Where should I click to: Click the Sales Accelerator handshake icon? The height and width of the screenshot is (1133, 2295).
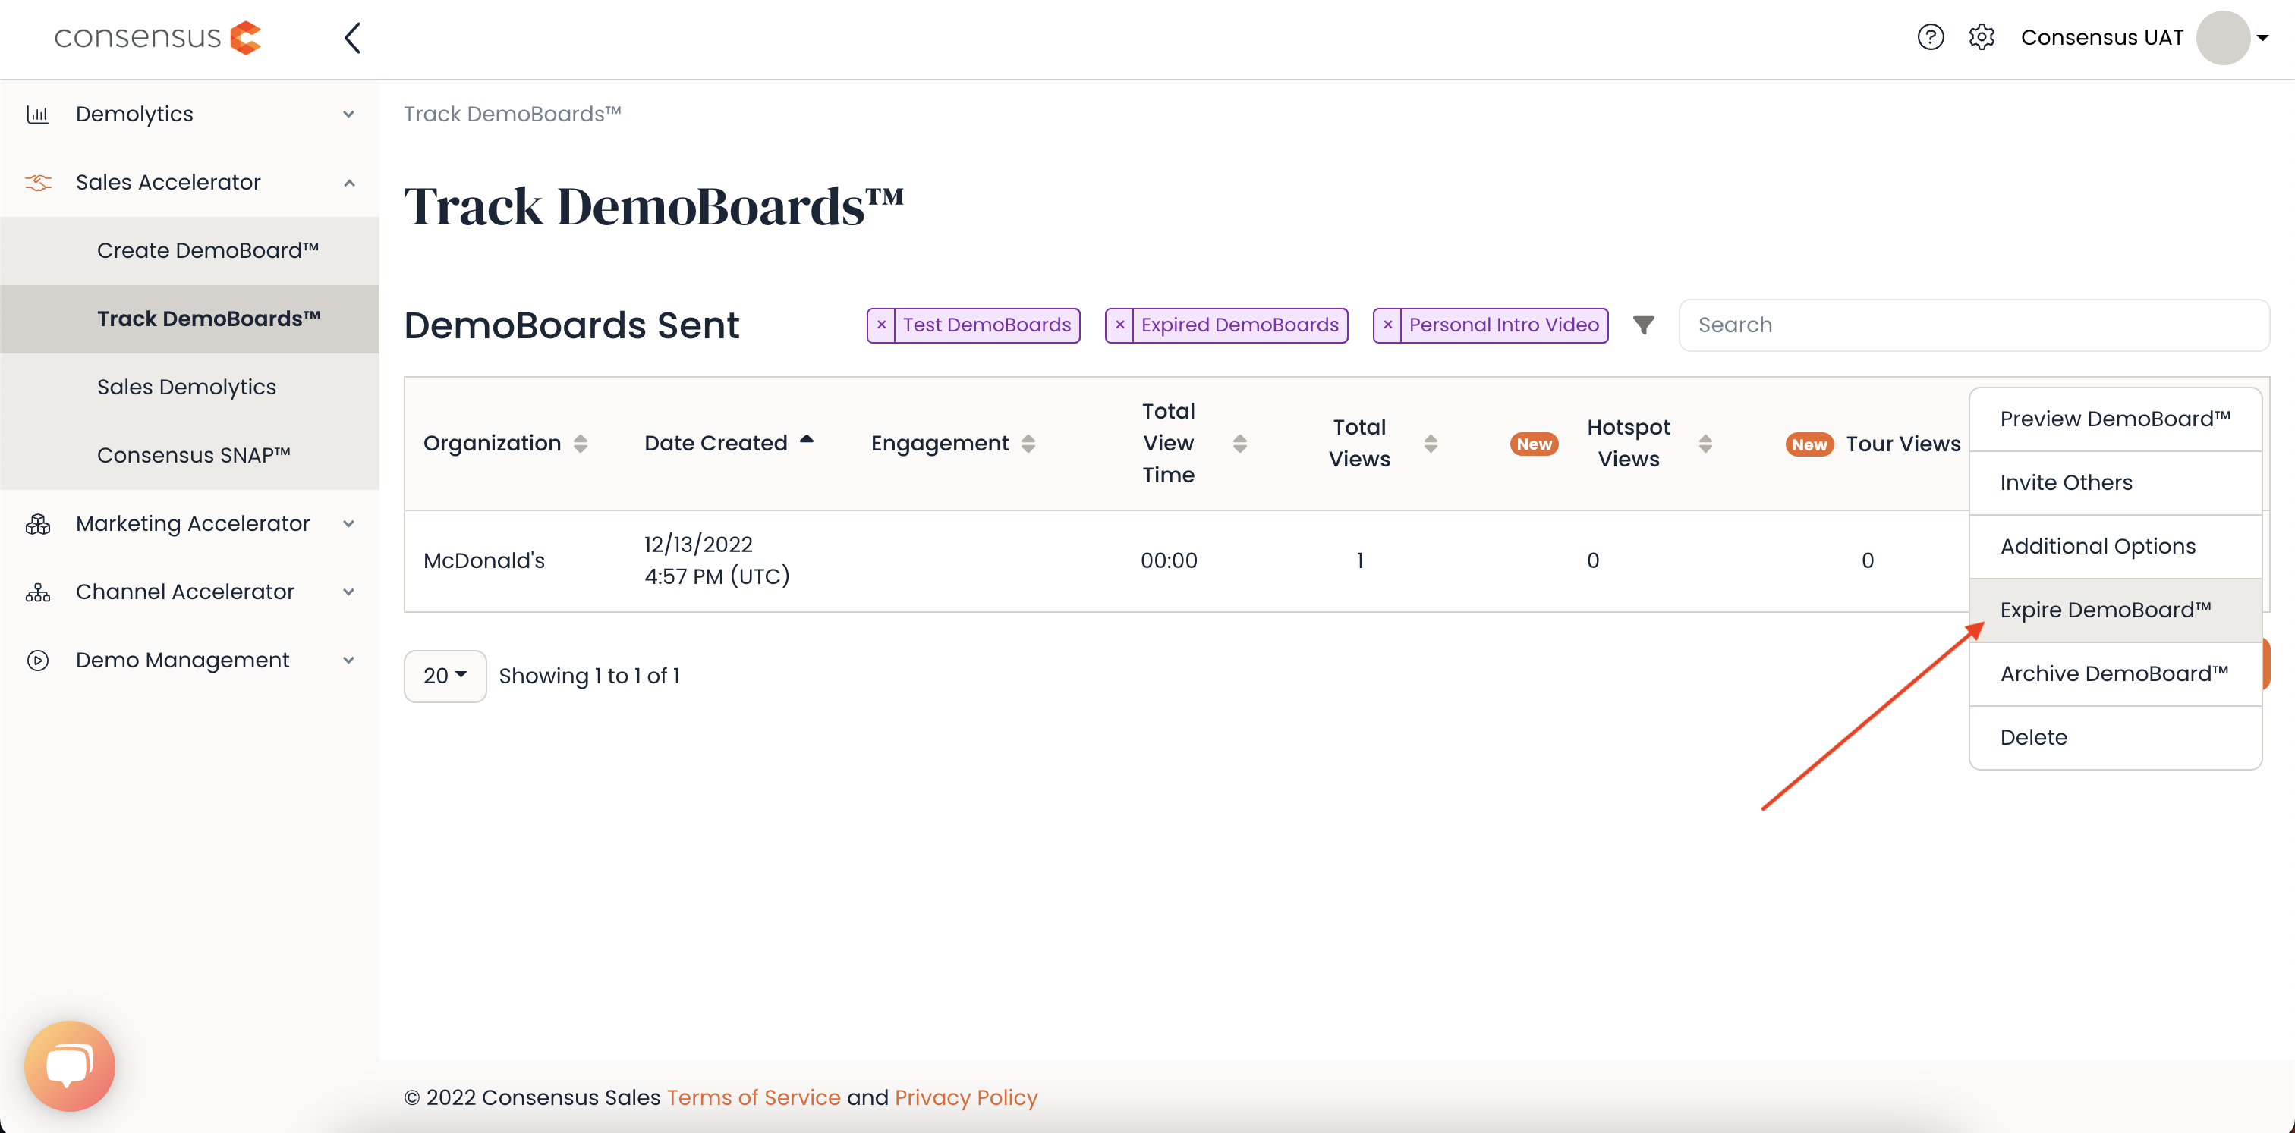[x=37, y=183]
